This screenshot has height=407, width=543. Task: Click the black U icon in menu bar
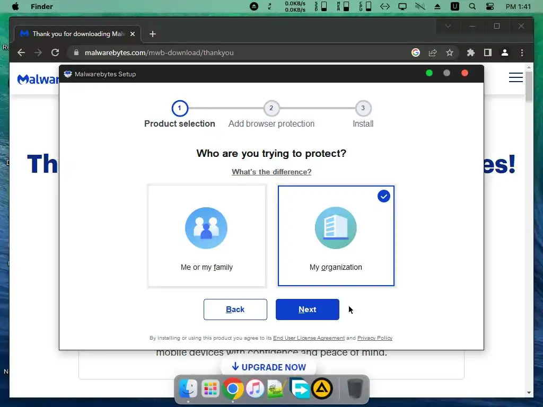[454, 6]
